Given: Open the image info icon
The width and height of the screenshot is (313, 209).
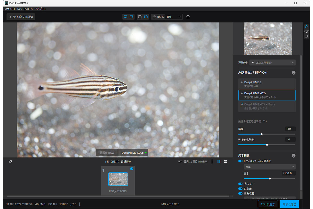Looking at the screenshot, I should (188, 17).
